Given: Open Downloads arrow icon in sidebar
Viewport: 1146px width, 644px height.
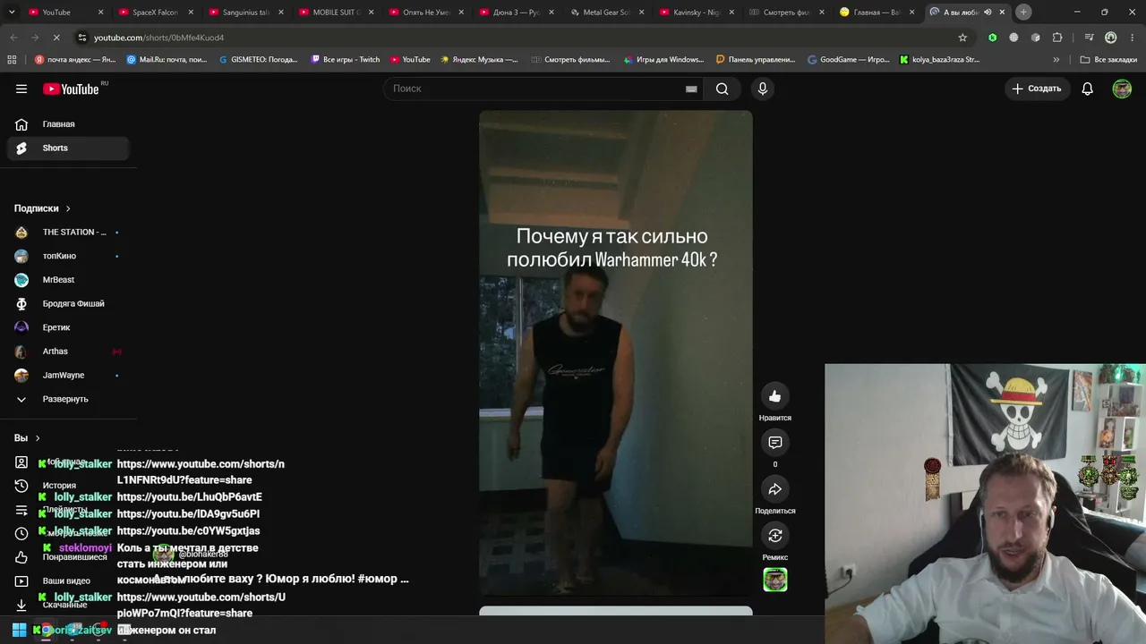Looking at the screenshot, I should 21,605.
